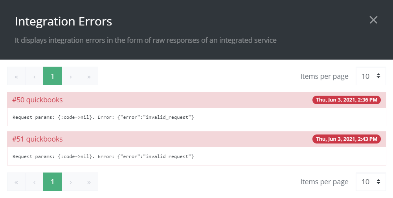Go to first page in top pagination
The width and height of the screenshot is (393, 198).
click(x=16, y=76)
